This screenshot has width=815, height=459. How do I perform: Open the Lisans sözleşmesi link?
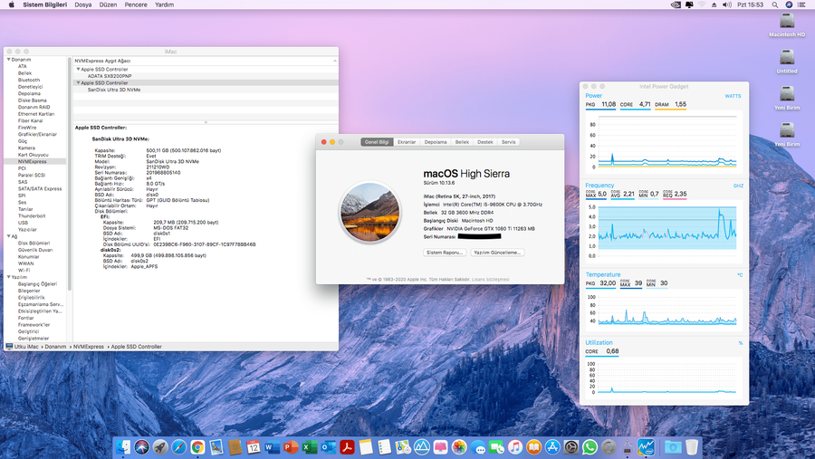pyautogui.click(x=490, y=280)
